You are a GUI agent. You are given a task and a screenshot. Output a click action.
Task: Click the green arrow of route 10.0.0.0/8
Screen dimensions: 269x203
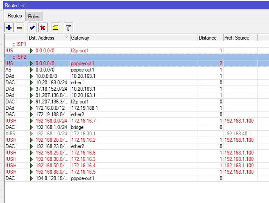[31, 76]
